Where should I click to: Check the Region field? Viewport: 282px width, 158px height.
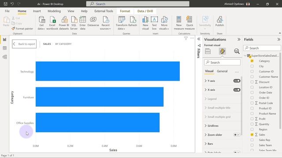point(252,129)
